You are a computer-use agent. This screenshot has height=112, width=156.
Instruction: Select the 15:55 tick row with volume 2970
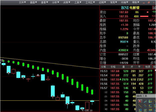[127, 80]
